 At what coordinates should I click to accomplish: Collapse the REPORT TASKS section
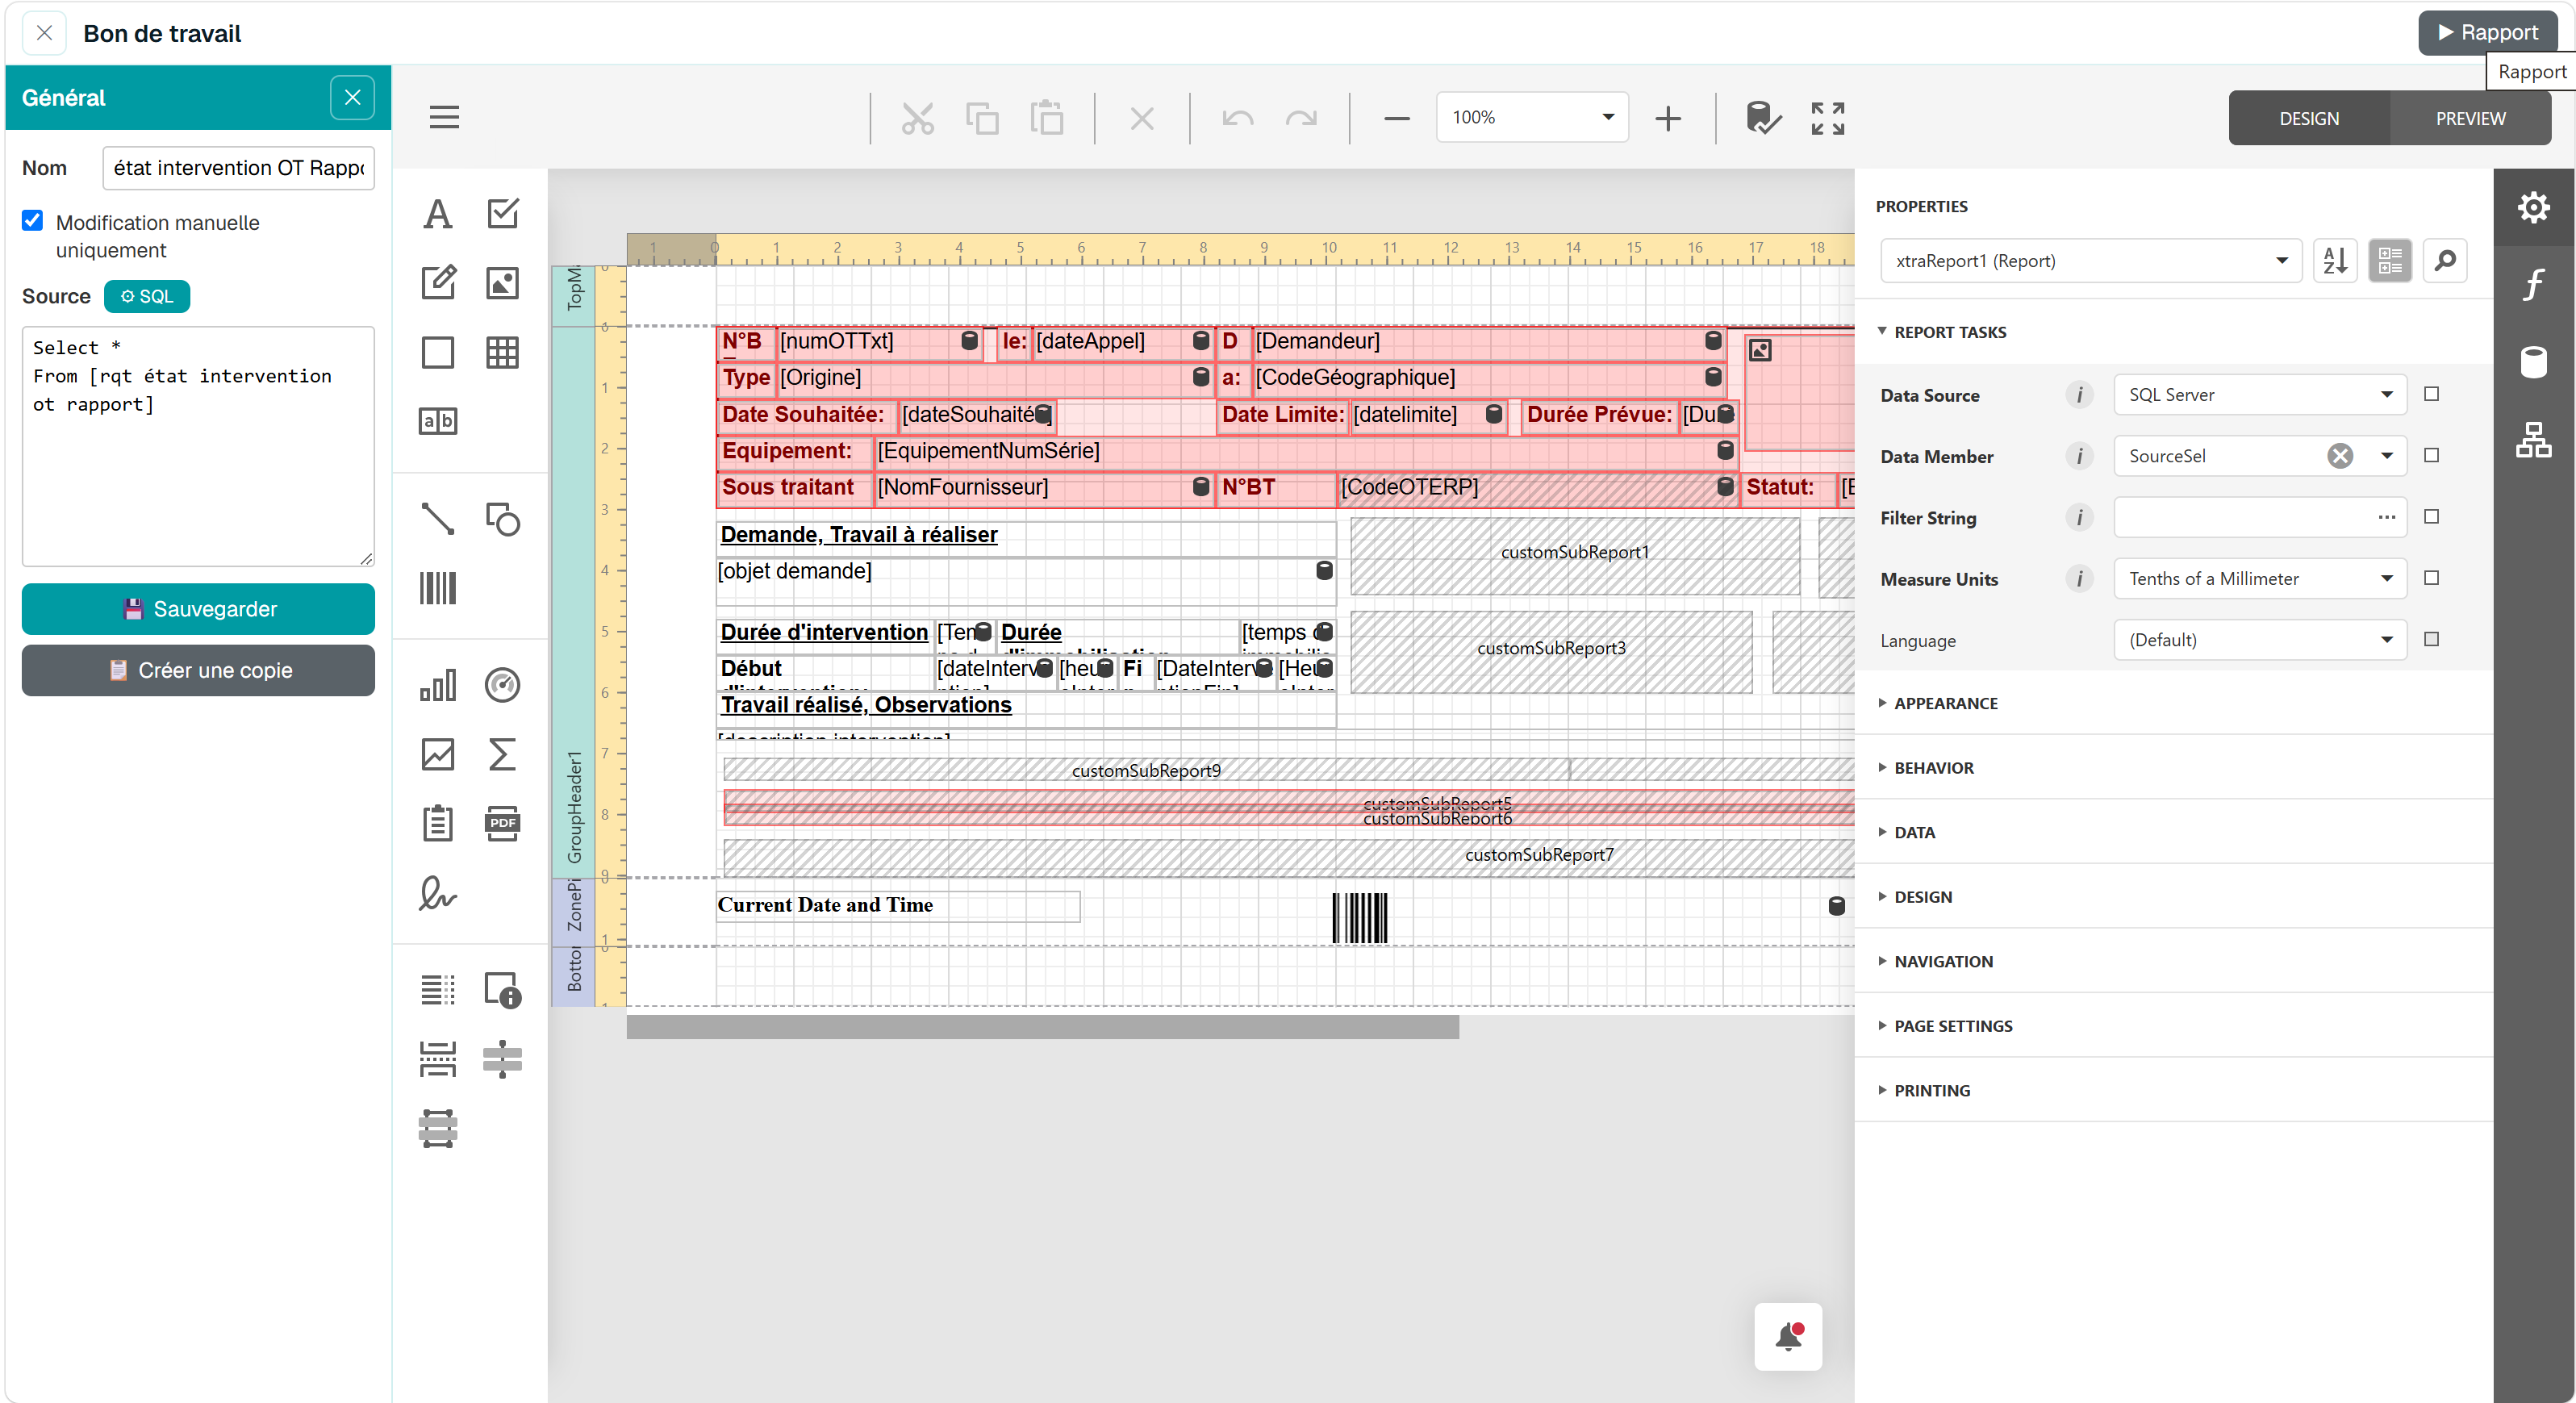pyautogui.click(x=1949, y=332)
